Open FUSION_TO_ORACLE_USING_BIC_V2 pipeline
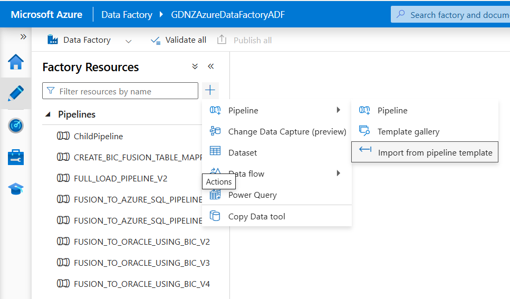The height and width of the screenshot is (299, 510). coord(142,242)
